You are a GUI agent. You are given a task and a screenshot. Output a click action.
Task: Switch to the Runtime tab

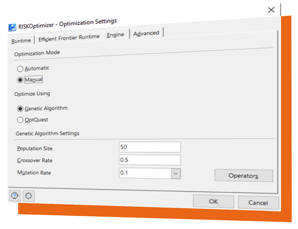(x=21, y=41)
